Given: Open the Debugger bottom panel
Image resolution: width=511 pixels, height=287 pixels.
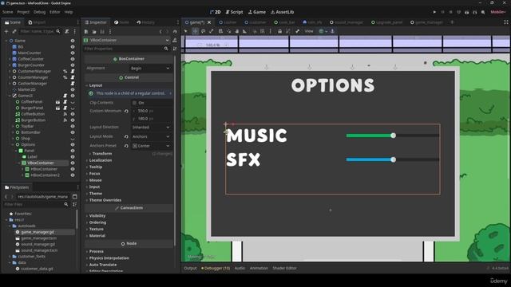Looking at the screenshot, I should pos(216,269).
